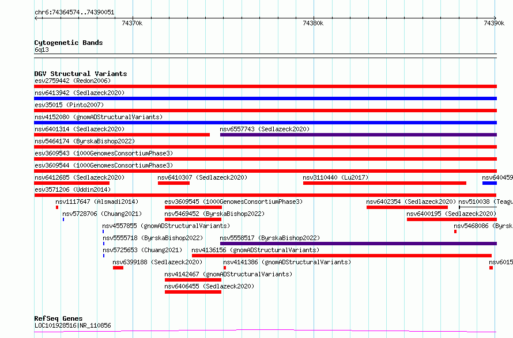This screenshot has width=513, height=338.
Task: Click nsv4141386 (gnomADStructuralVariants) label
Action: [x=287, y=262]
